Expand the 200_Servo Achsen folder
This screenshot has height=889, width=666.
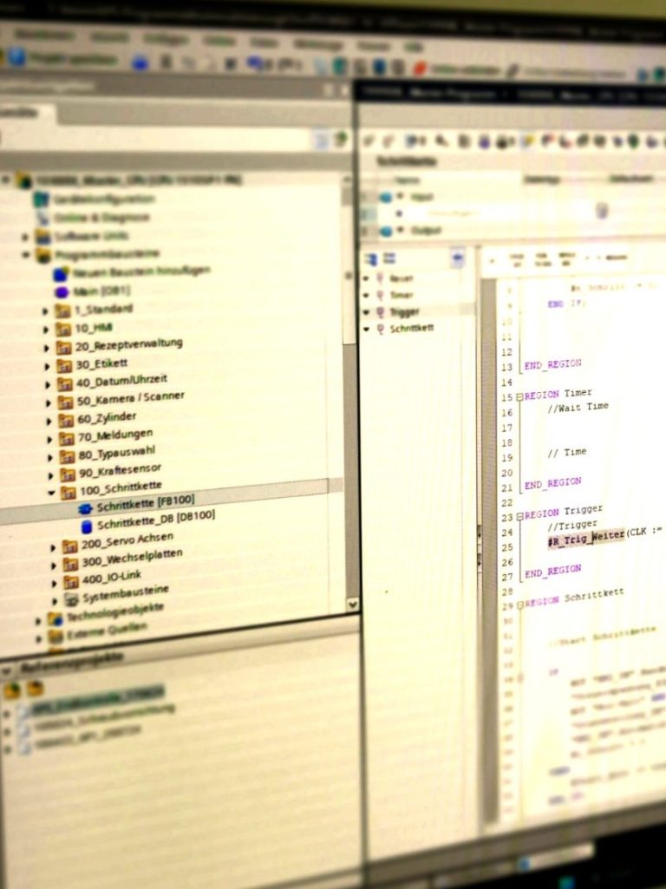point(53,547)
